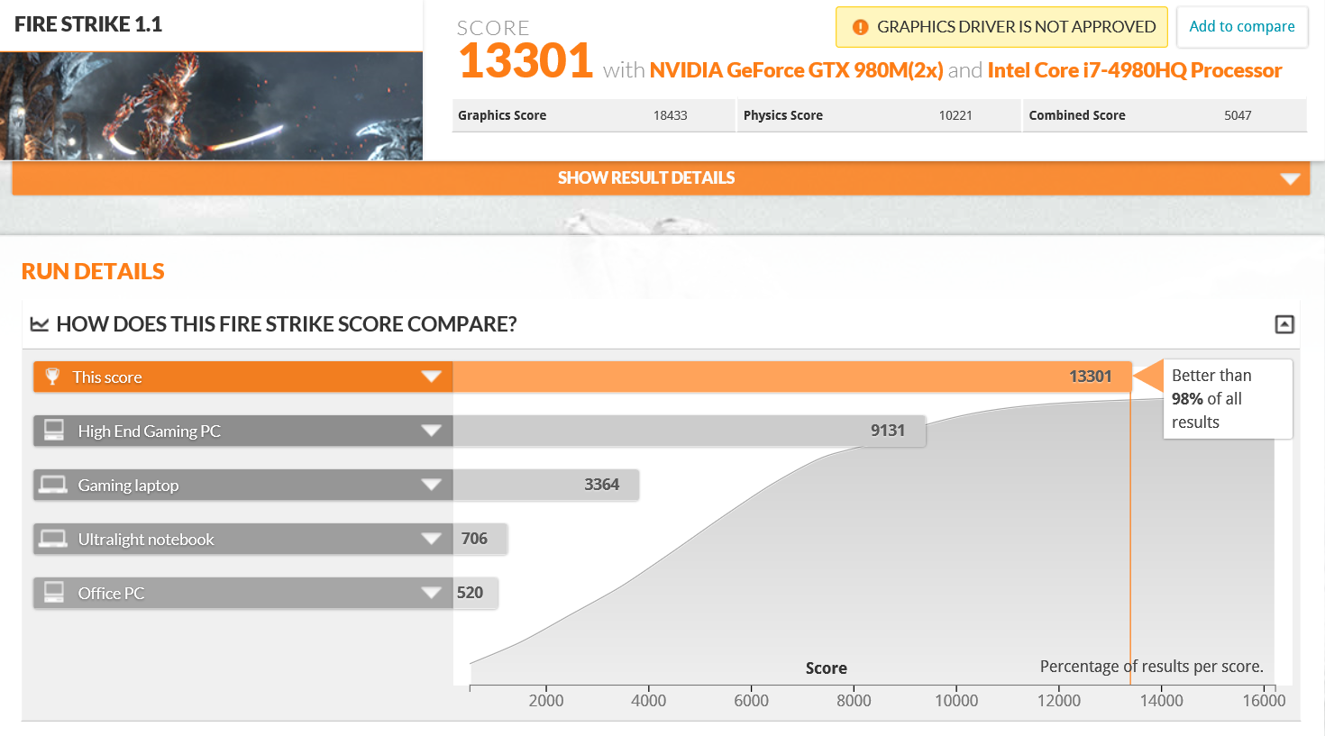Click the orange score marker line in the chart
The width and height of the screenshot is (1325, 736).
[x=1130, y=539]
